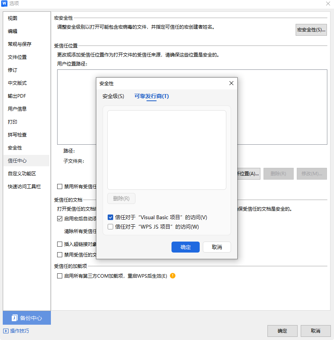Confirm the 安全性 dialog with 确定

click(x=186, y=247)
